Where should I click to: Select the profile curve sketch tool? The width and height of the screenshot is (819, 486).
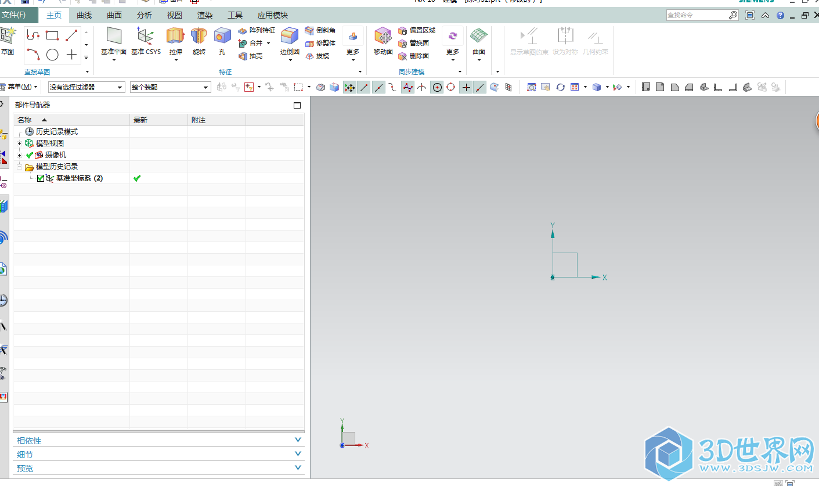click(x=33, y=35)
